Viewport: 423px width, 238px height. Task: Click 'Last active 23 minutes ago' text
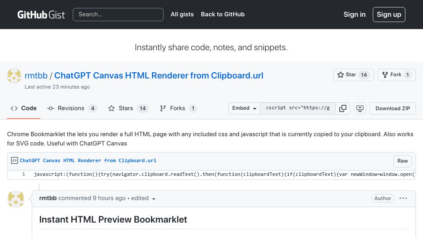pos(57,87)
